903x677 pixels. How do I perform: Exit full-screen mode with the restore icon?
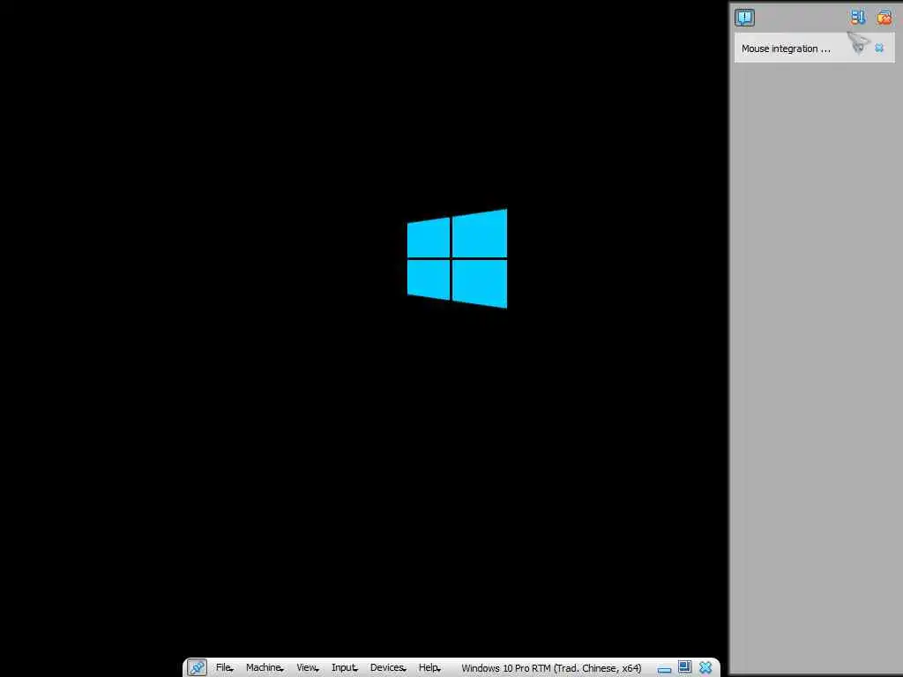tap(684, 667)
